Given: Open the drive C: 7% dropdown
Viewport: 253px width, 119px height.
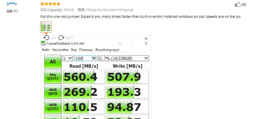Looking at the screenshot, I should [x=123, y=58].
